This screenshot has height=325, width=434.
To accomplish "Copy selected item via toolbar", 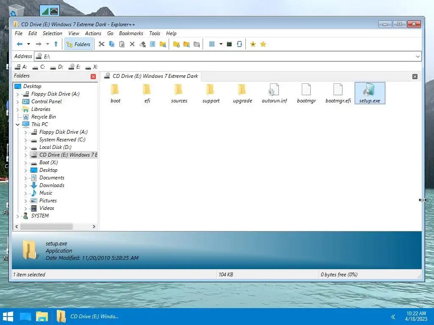I will (112, 44).
